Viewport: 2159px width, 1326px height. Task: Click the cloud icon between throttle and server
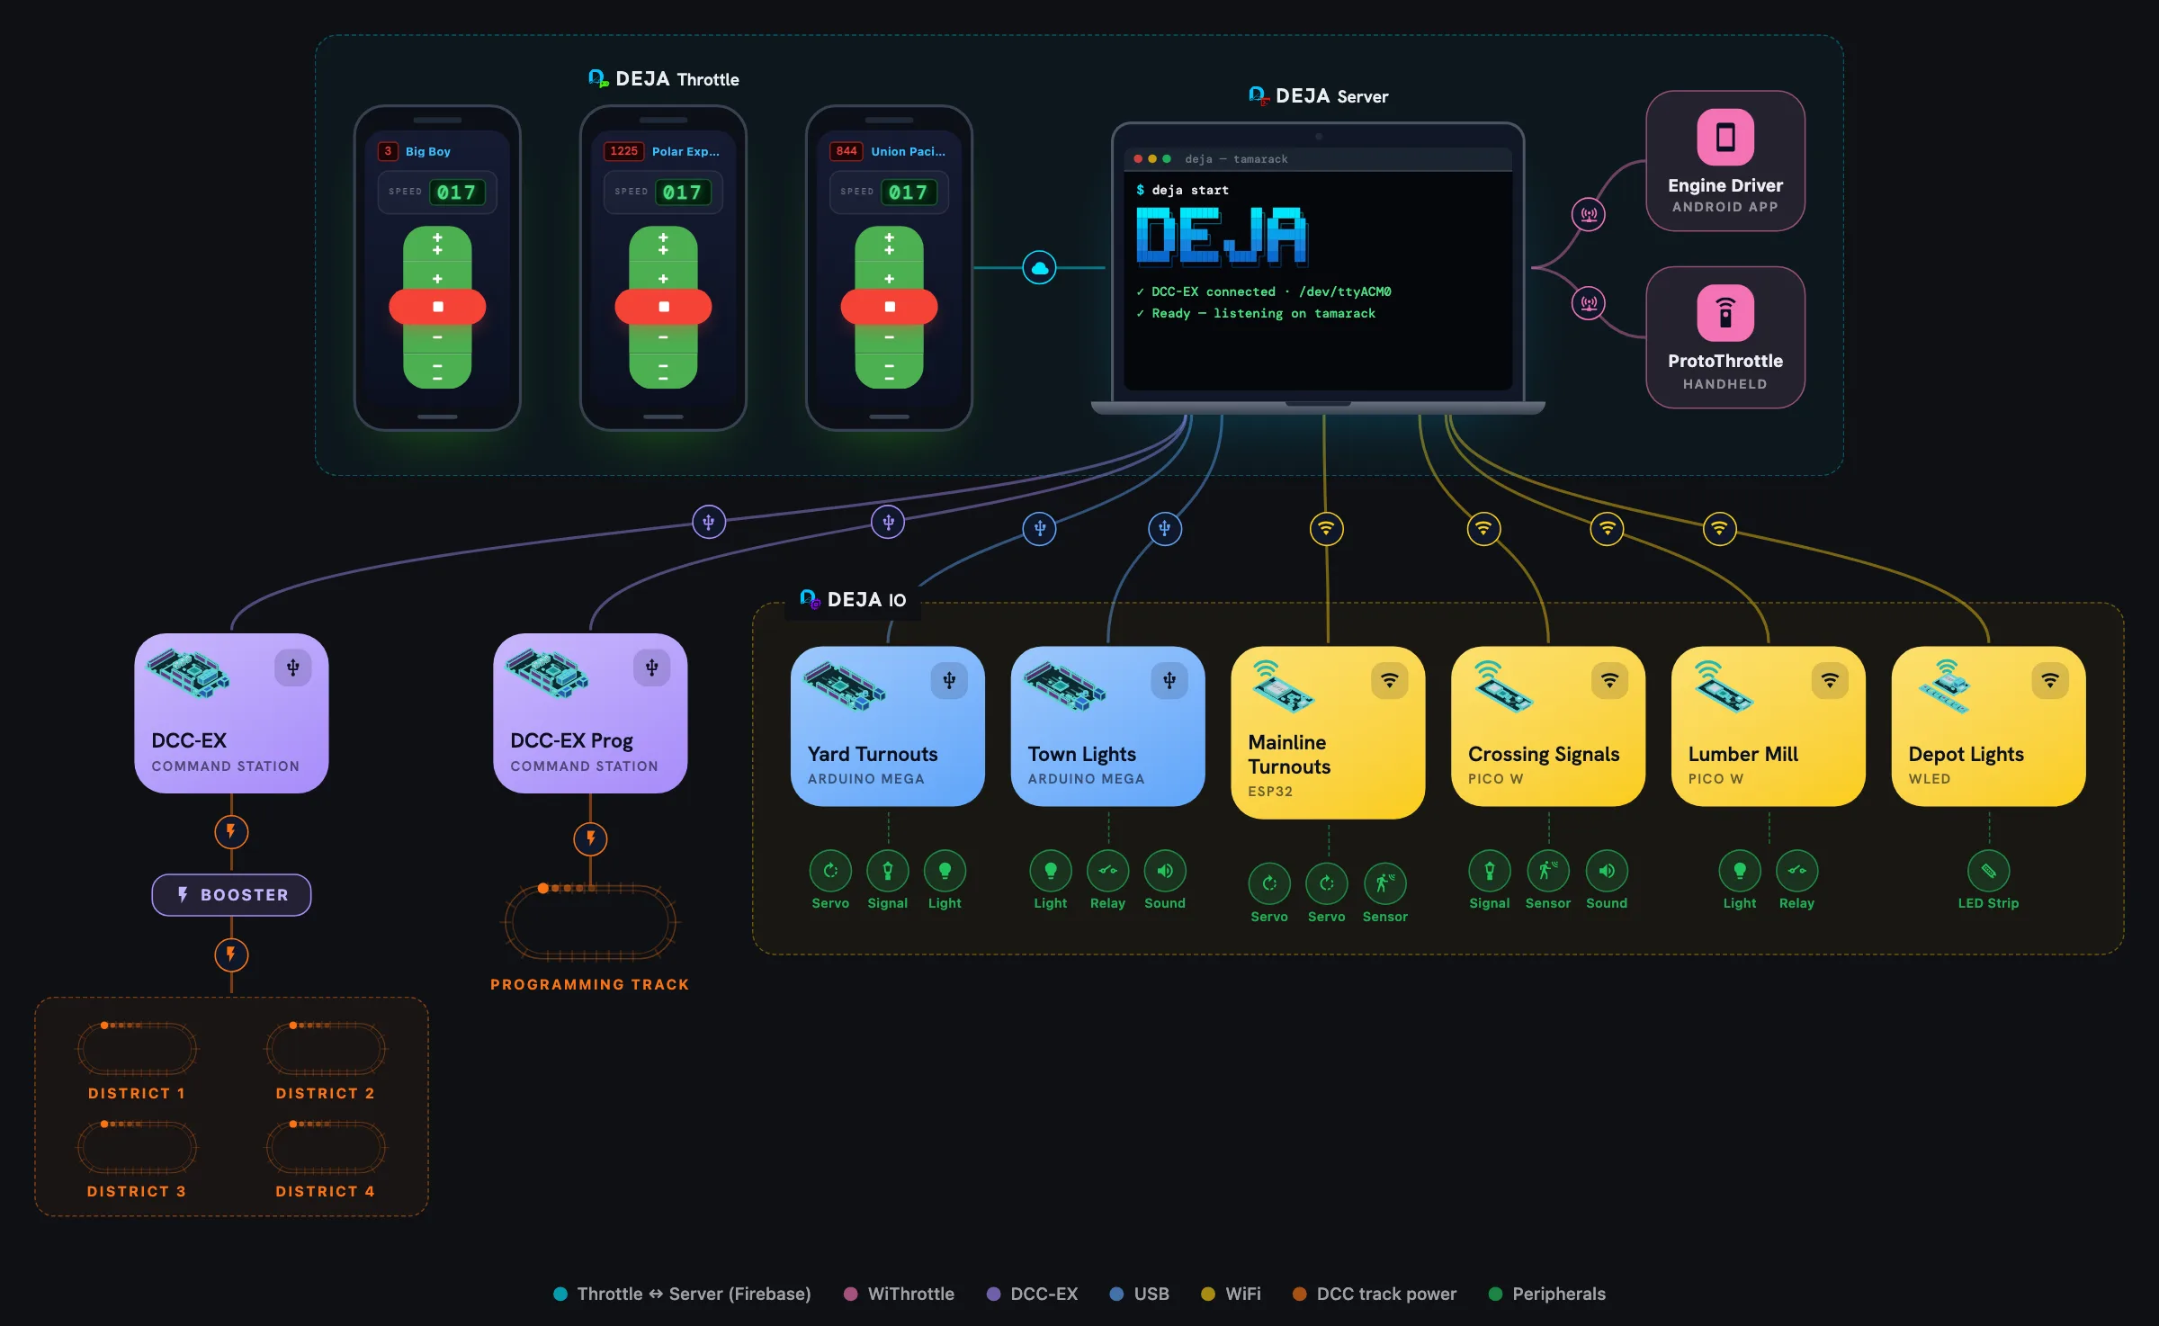pos(1039,267)
